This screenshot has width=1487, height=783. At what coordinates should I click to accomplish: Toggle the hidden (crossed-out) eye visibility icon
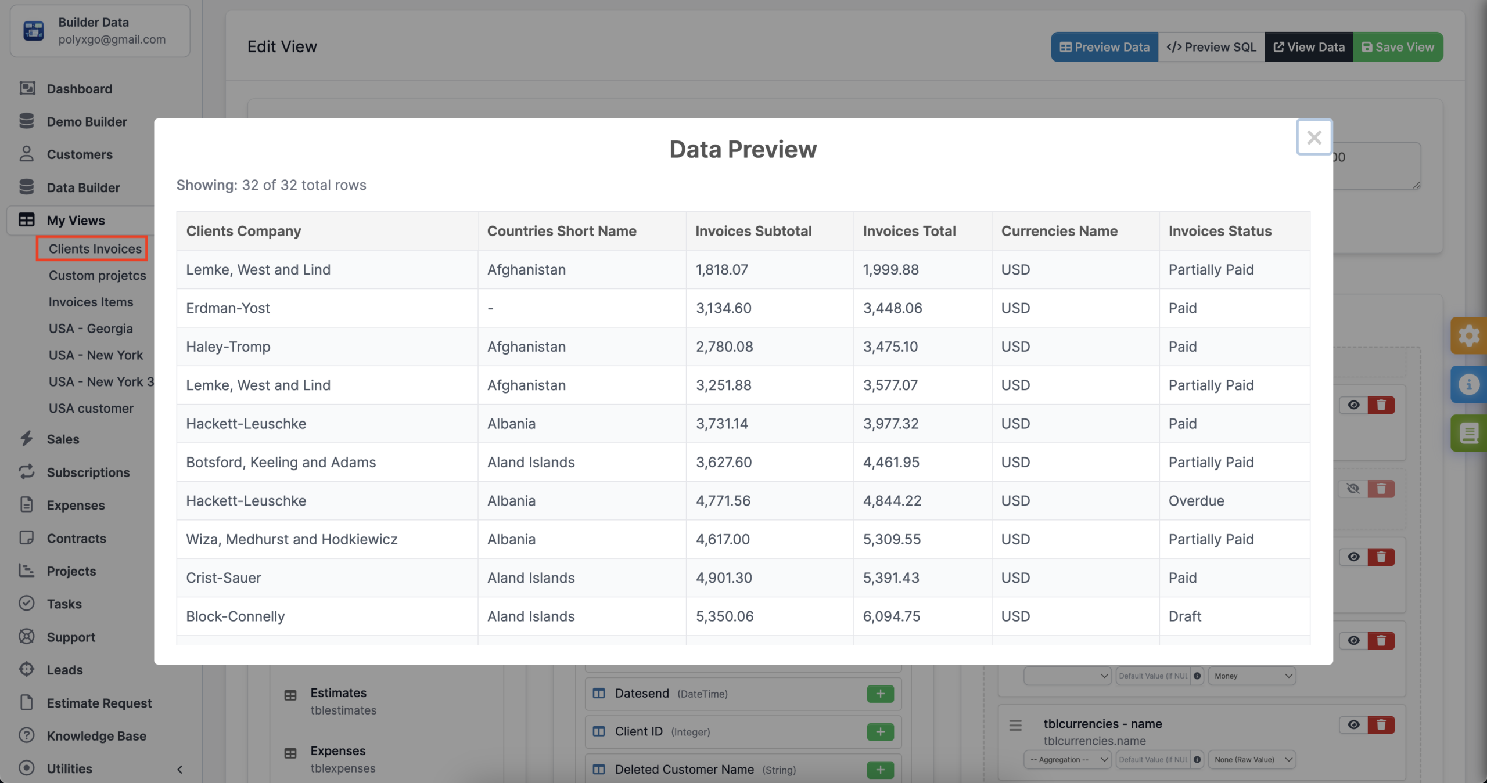[1353, 489]
